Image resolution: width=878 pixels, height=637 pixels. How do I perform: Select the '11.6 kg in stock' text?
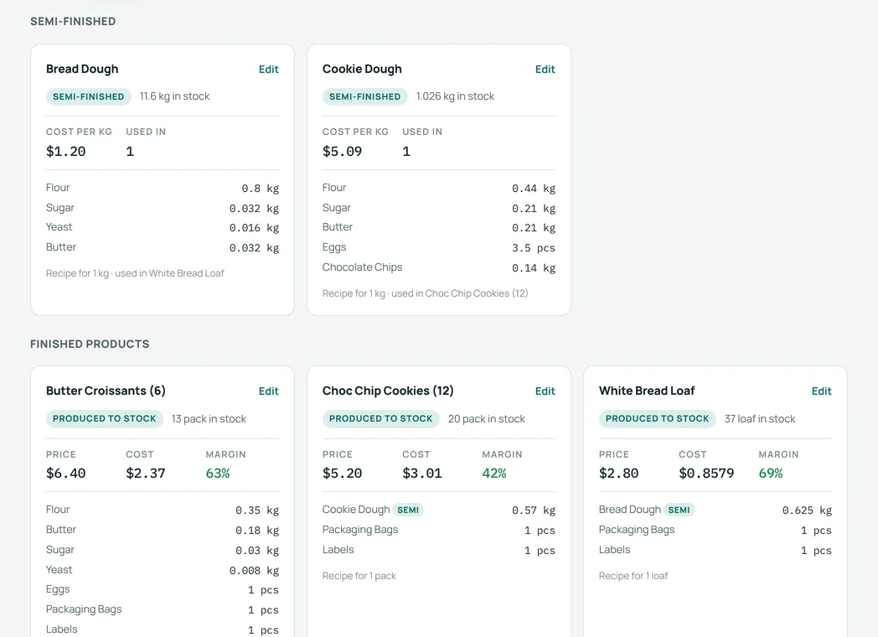click(175, 96)
